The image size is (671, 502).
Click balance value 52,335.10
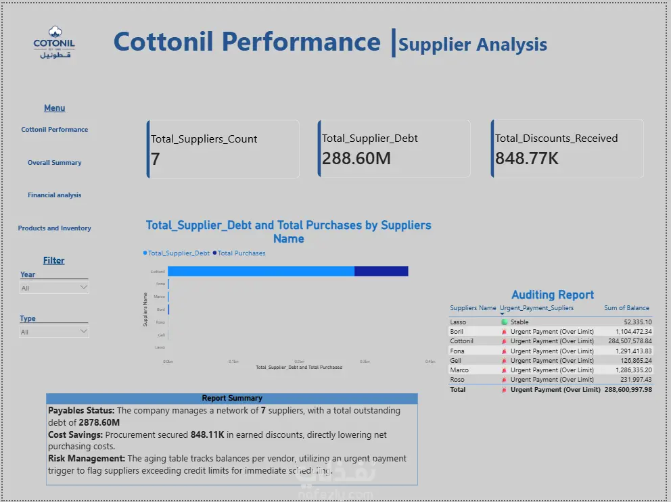pyautogui.click(x=638, y=322)
